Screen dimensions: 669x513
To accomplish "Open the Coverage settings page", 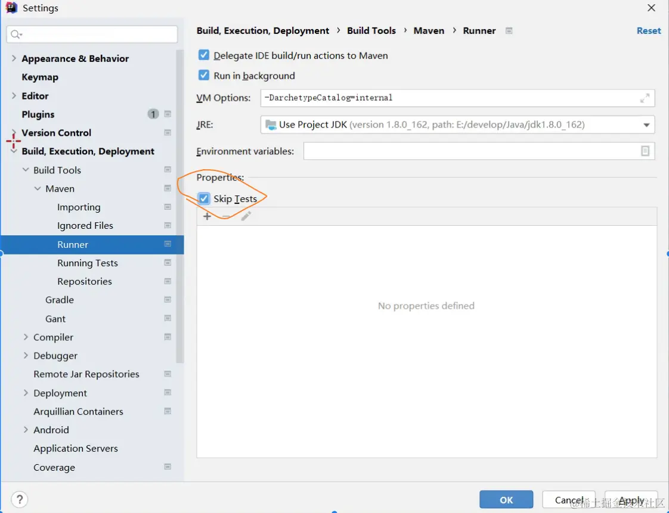I will [x=54, y=467].
